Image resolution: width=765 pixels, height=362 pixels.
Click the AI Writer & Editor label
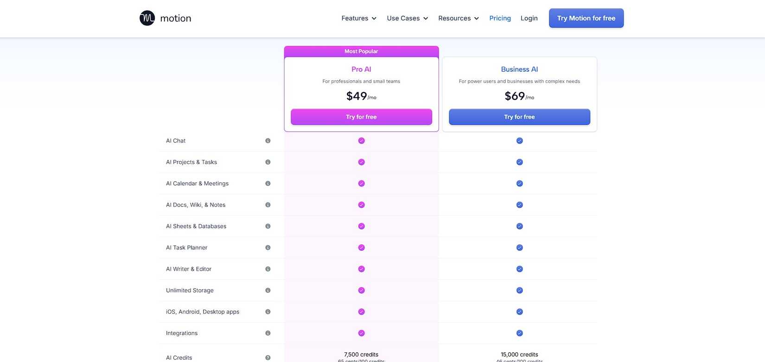click(x=189, y=269)
